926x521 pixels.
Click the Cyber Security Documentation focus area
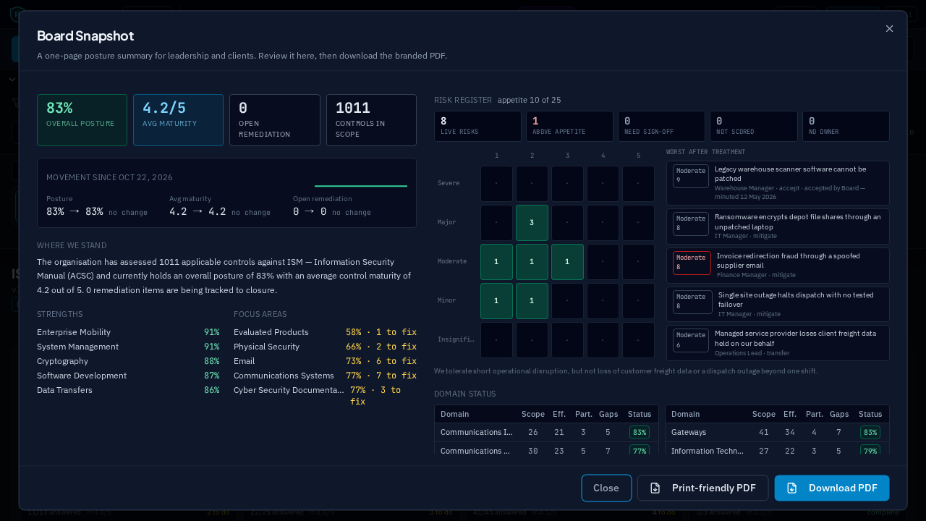point(325,395)
